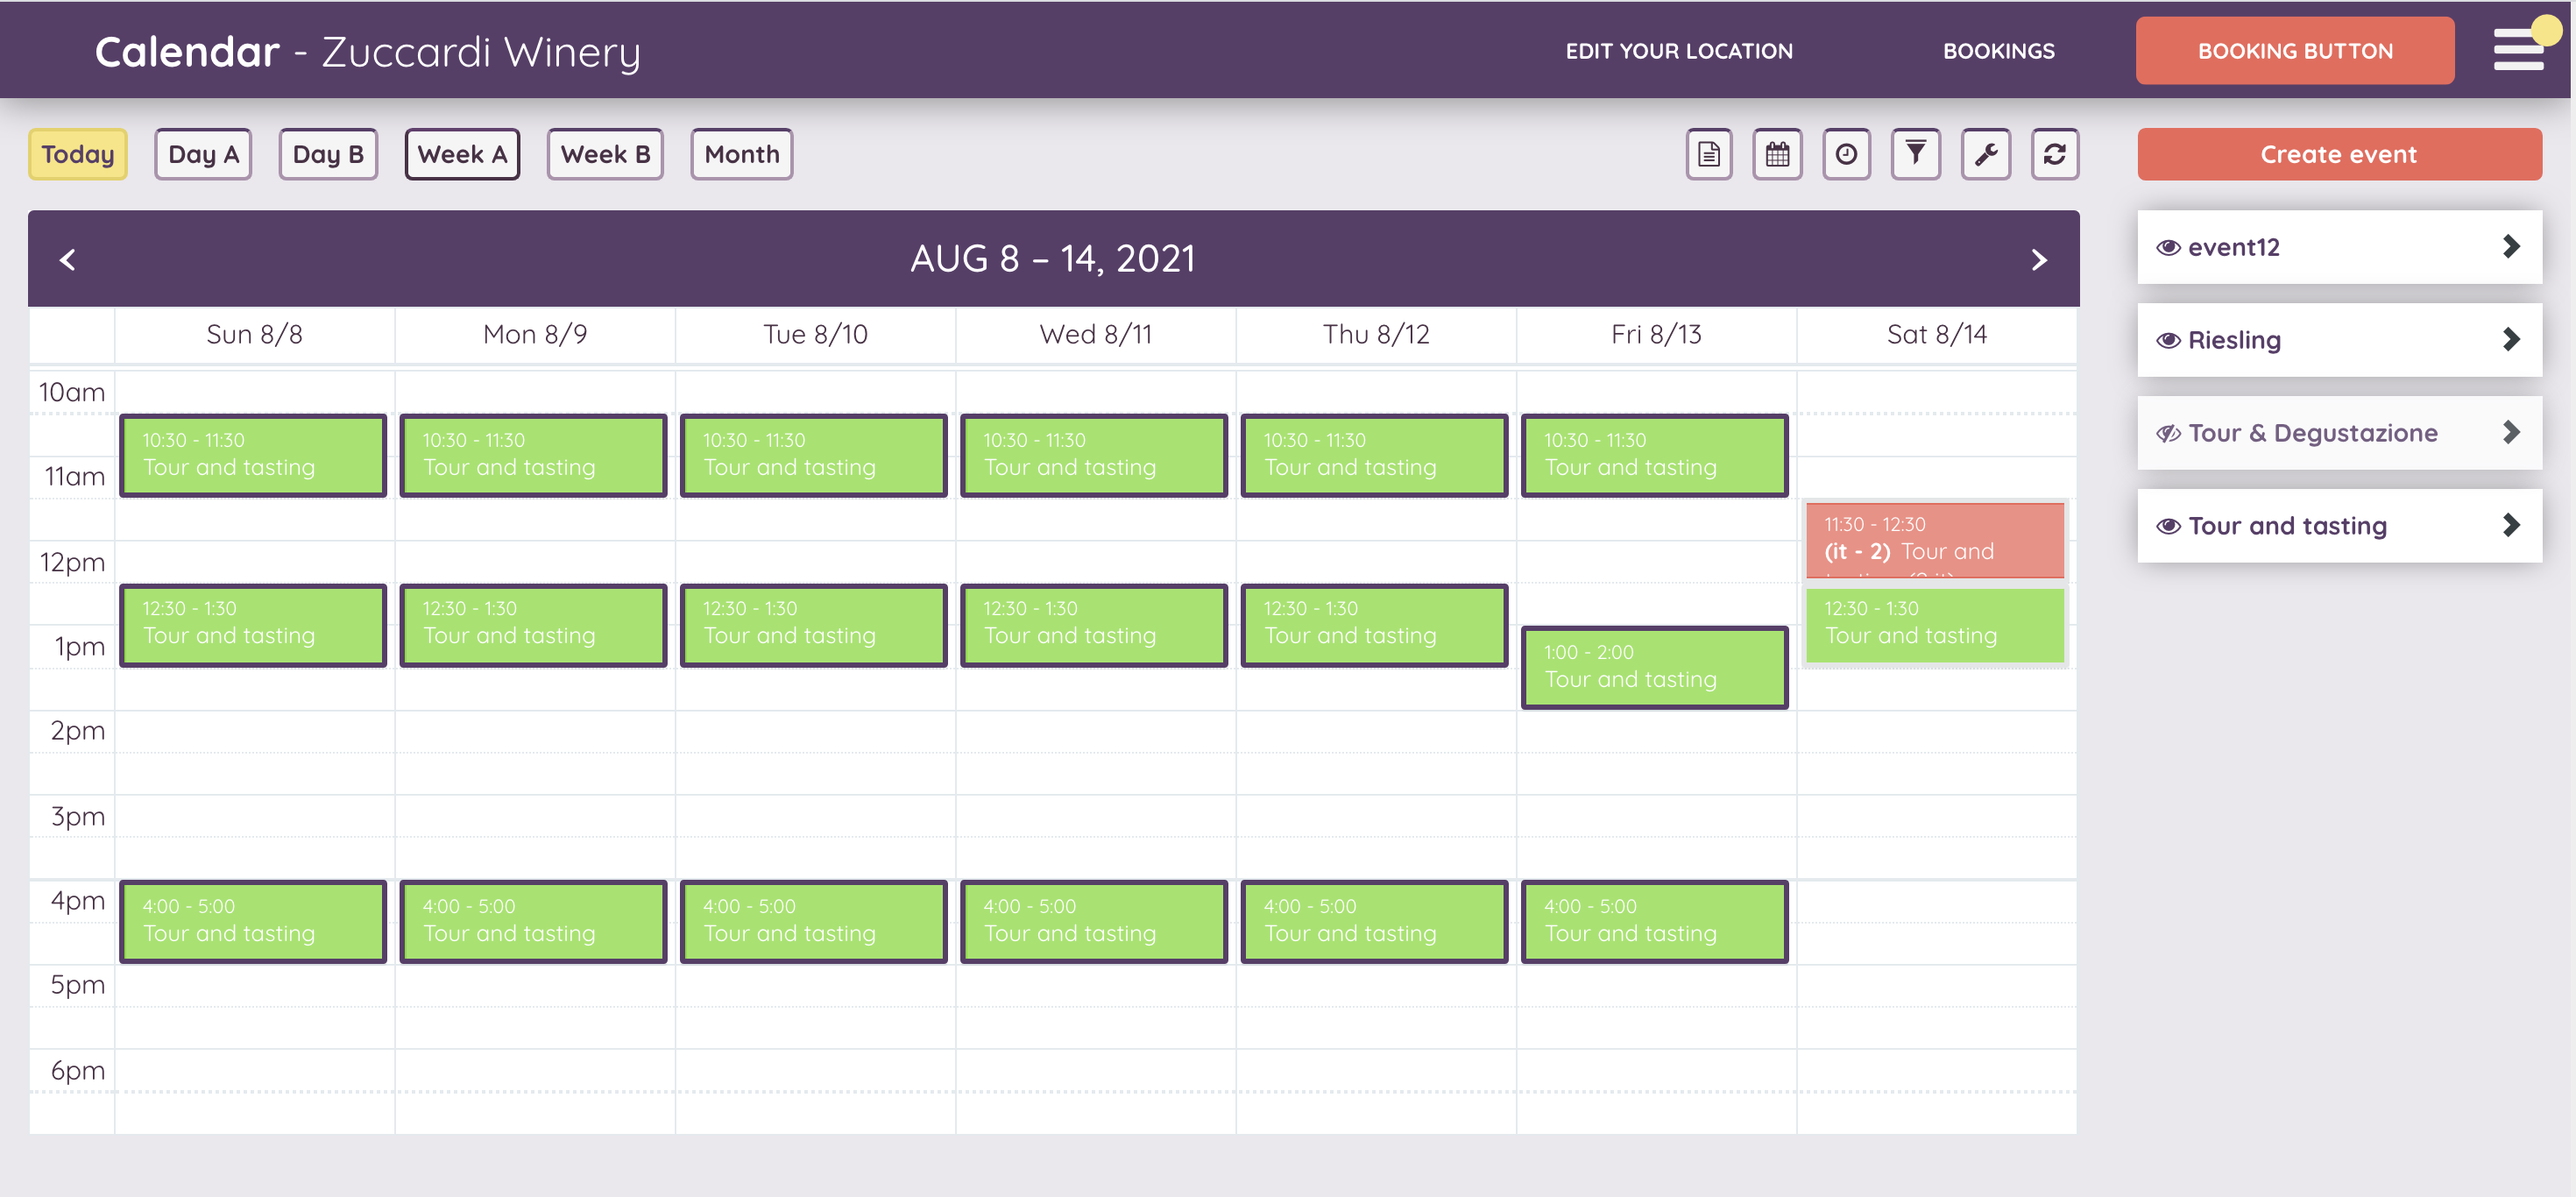2576x1197 pixels.
Task: Click the Create event button
Action: click(2338, 154)
